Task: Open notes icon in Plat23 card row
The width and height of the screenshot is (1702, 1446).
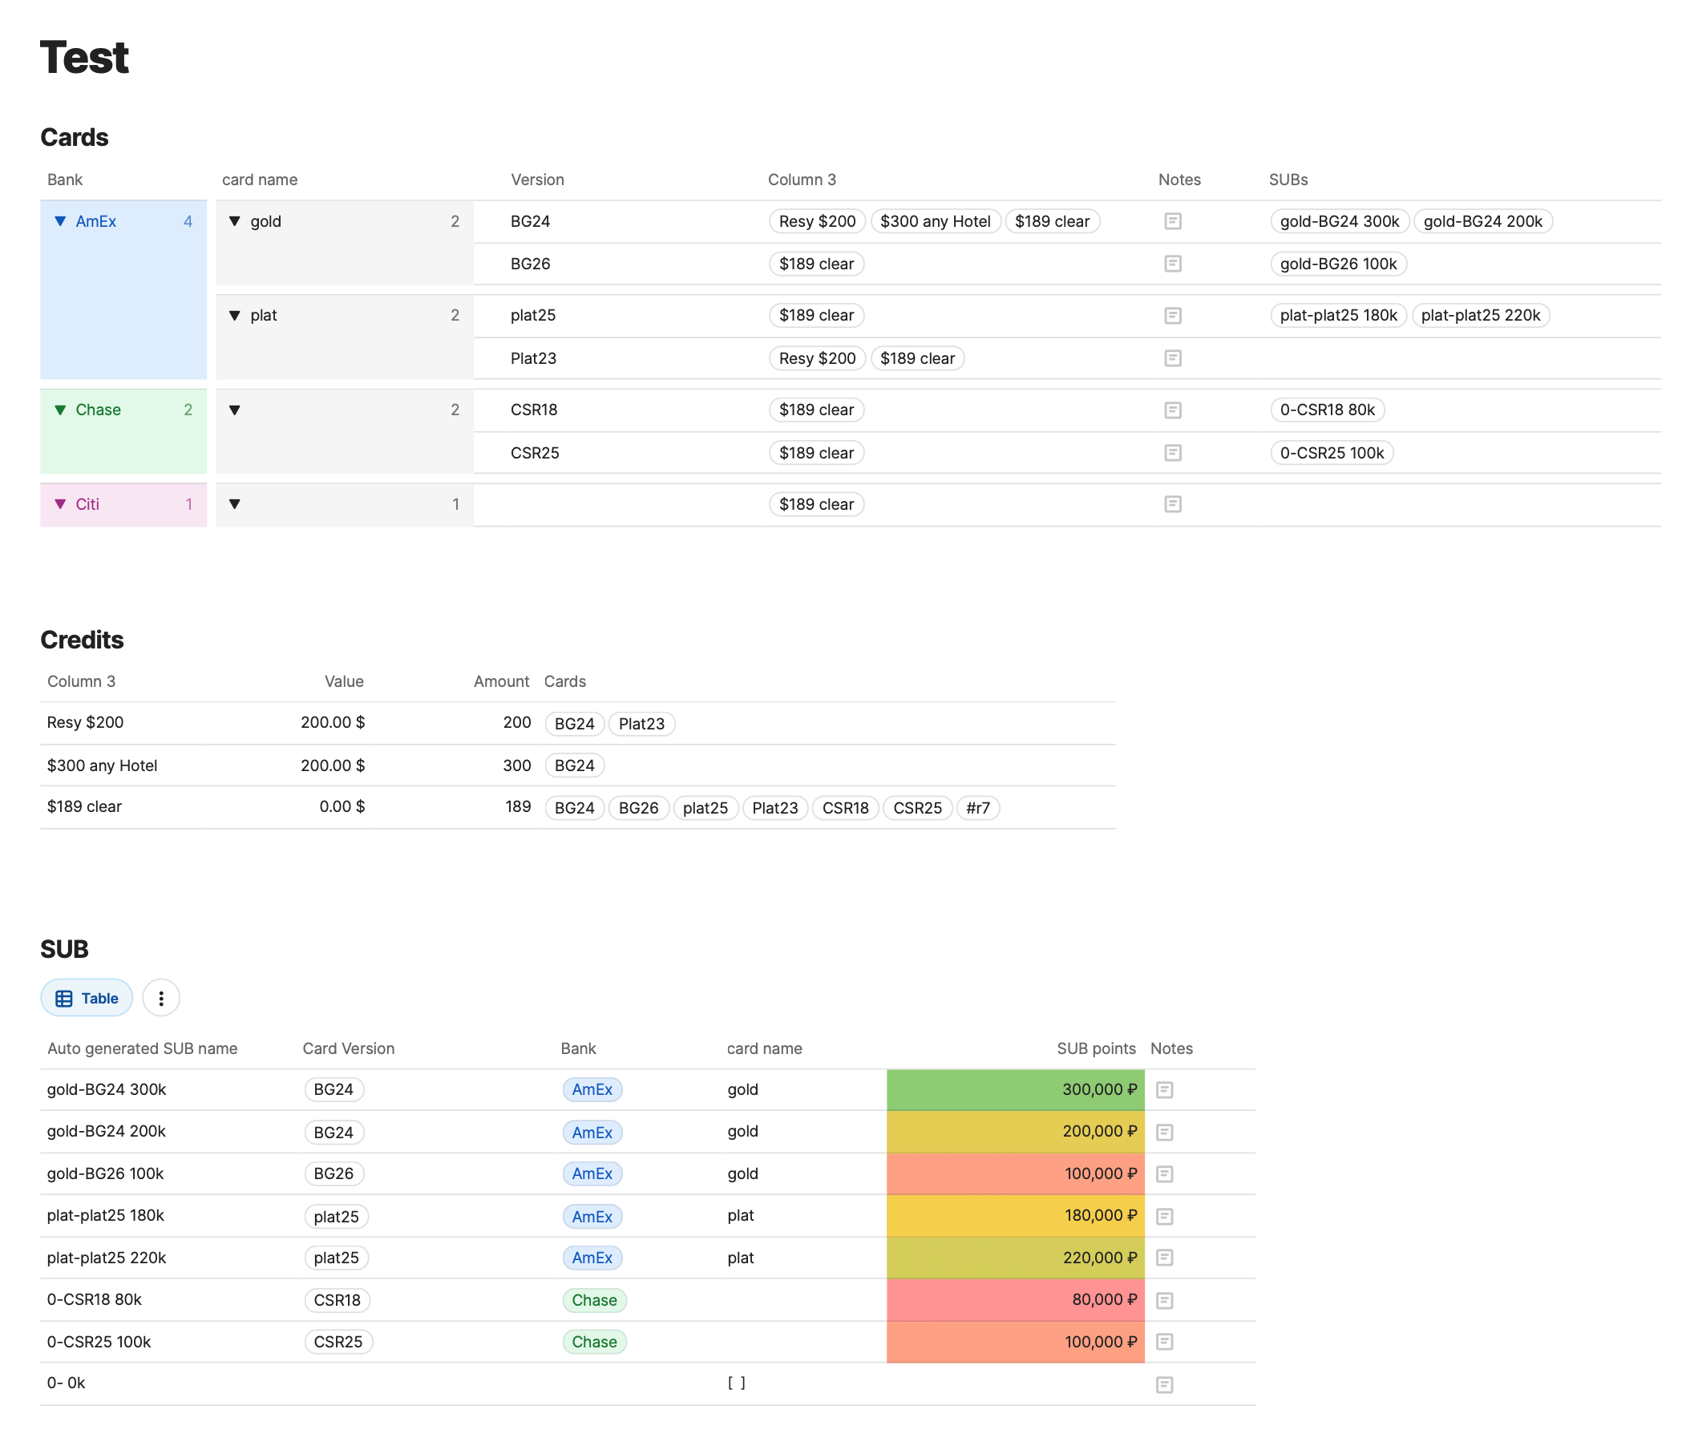Action: 1172,358
